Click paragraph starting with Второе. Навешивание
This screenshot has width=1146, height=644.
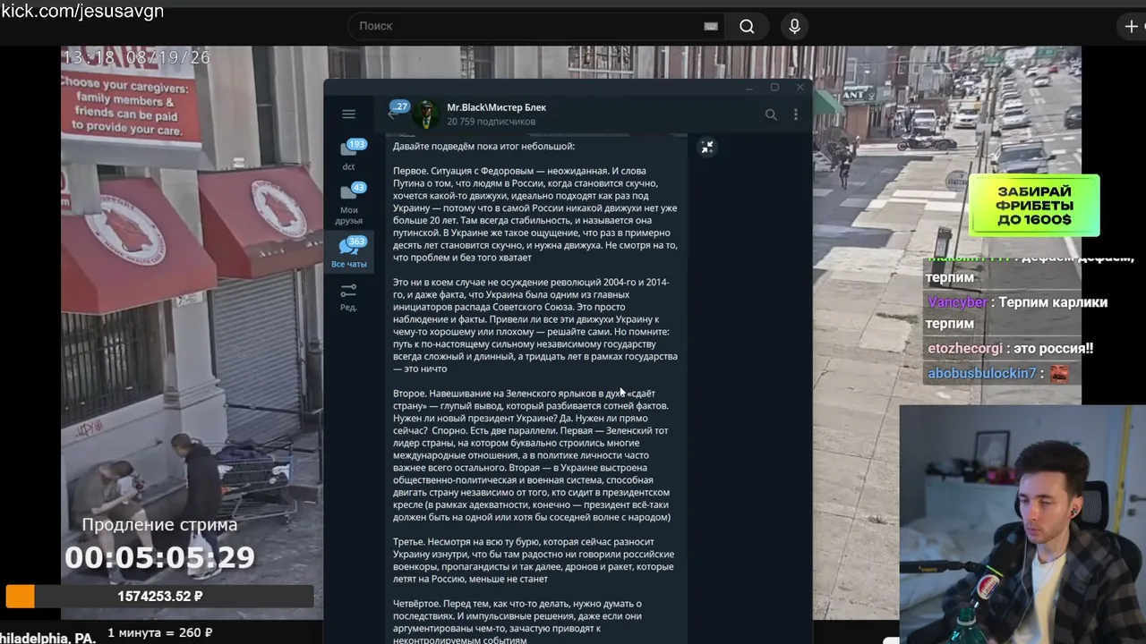(x=535, y=455)
